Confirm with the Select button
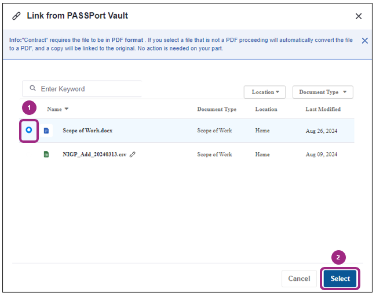Viewport: 376px width, 296px height. point(340,279)
